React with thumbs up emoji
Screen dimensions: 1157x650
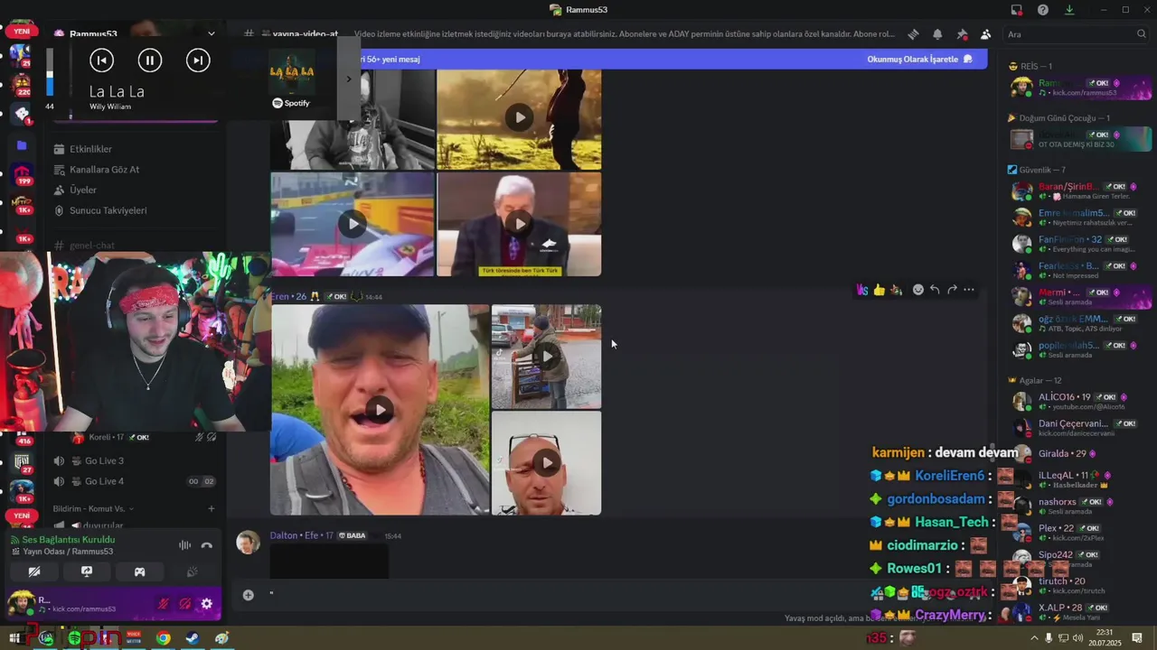879,290
